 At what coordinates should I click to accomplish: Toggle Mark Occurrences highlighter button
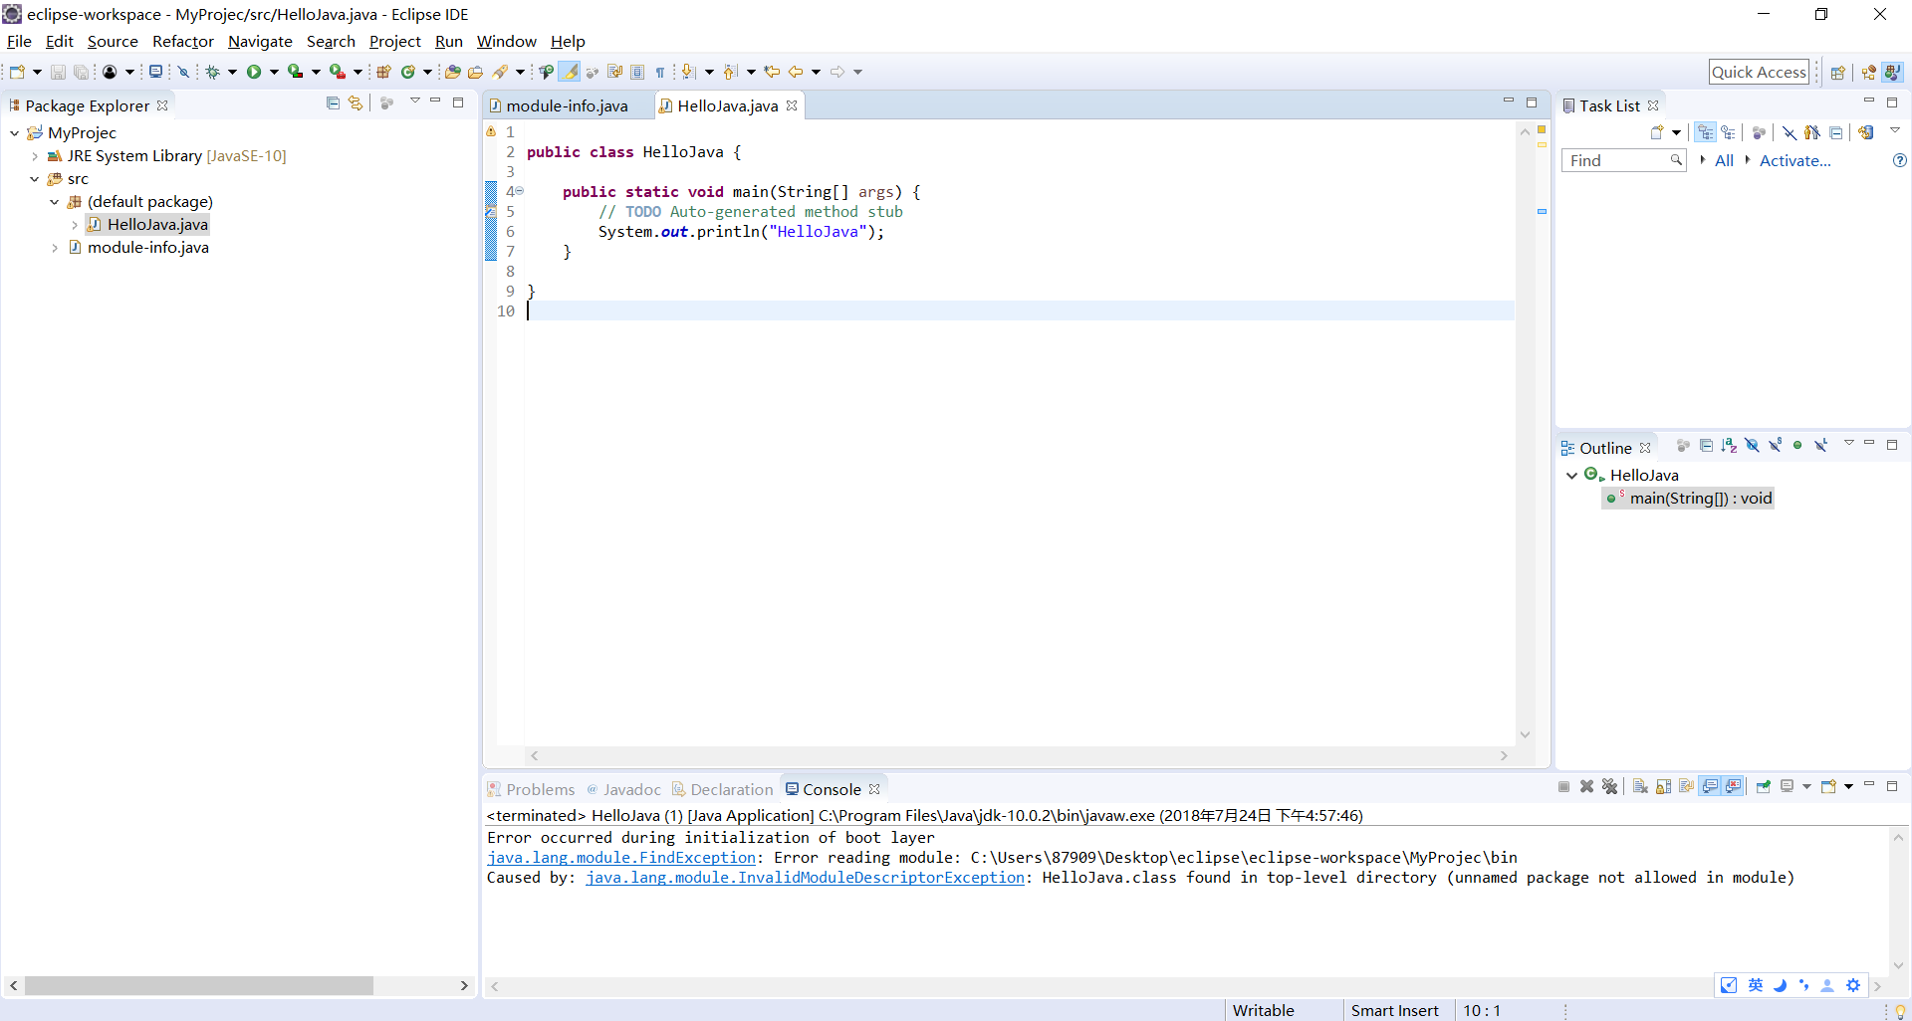[x=570, y=72]
